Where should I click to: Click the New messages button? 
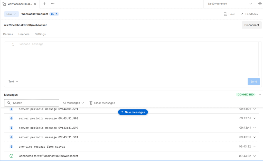(133, 112)
